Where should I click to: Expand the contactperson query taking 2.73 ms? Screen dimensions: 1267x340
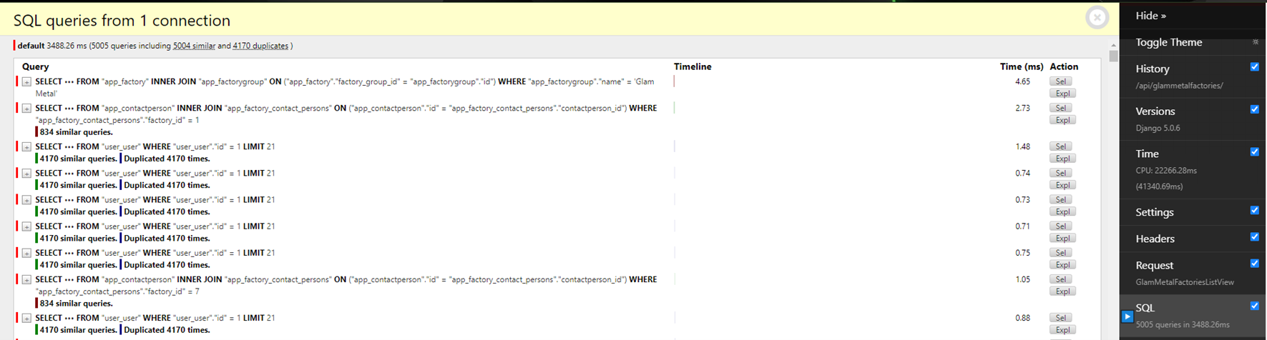click(x=26, y=109)
